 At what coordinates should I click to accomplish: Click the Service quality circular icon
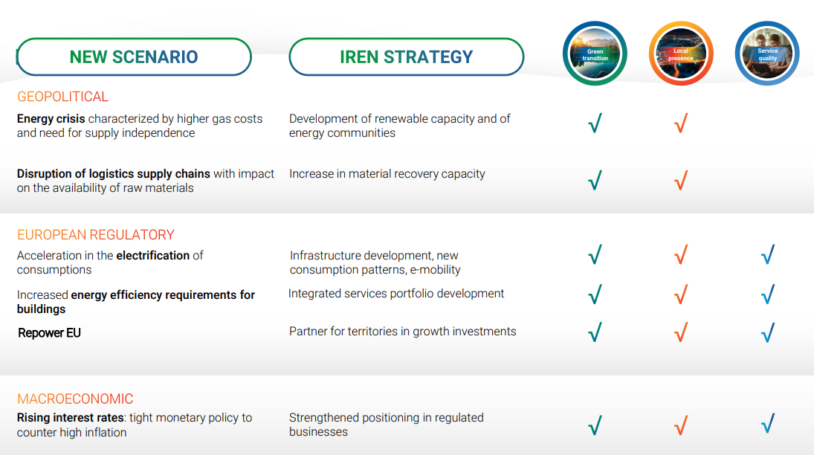[x=767, y=54]
